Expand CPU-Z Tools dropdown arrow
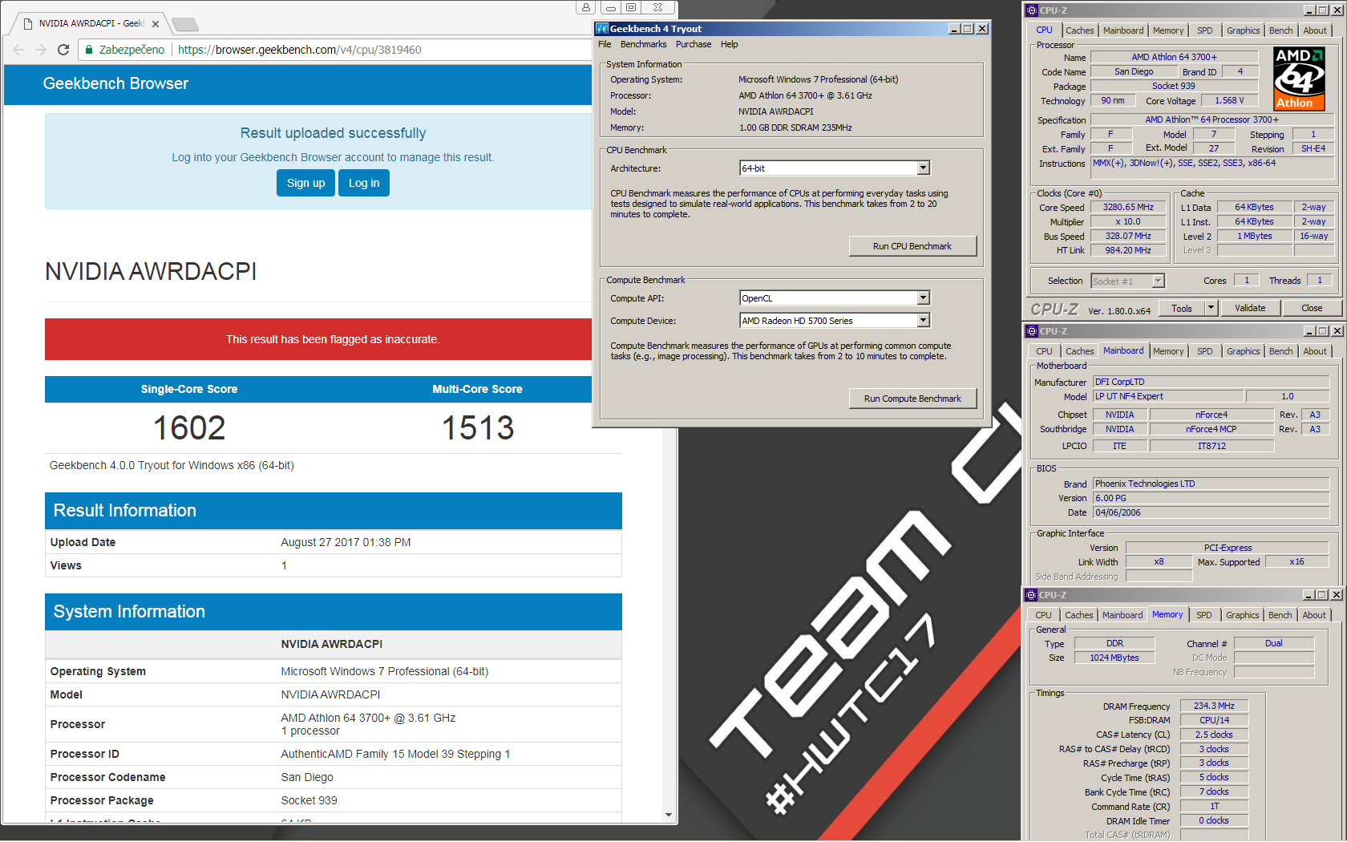 [1211, 308]
